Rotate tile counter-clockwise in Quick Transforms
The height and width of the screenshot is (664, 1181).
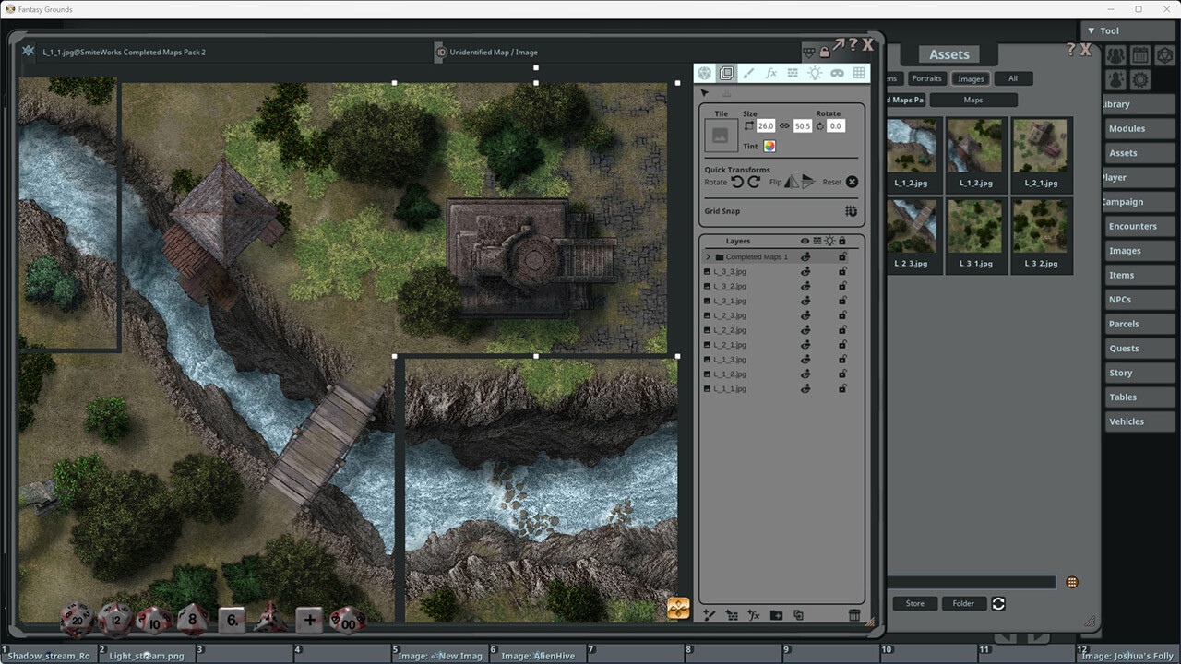point(737,182)
